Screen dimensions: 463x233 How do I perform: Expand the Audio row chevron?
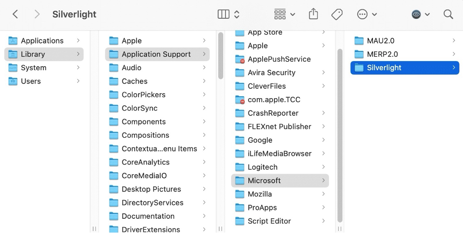(x=204, y=68)
